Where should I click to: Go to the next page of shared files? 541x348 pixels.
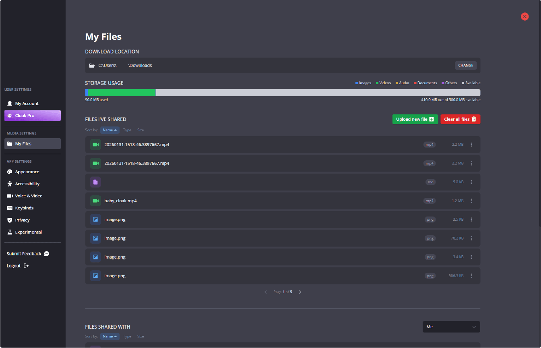point(300,292)
